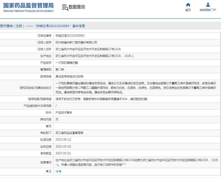This screenshot has width=221, height=178.
Task: Click the 审批部门 row label
Action: point(46,133)
